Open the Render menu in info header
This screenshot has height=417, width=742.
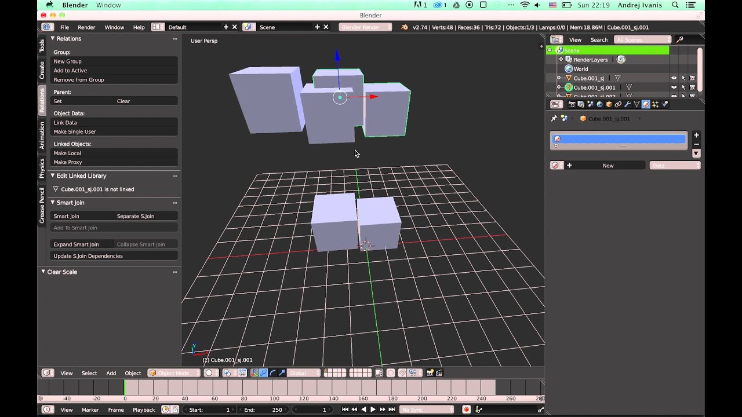click(x=86, y=27)
